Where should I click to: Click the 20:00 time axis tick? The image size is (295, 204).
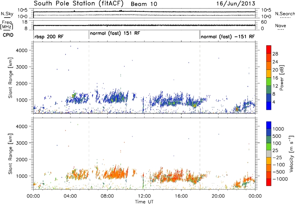tap(218, 196)
